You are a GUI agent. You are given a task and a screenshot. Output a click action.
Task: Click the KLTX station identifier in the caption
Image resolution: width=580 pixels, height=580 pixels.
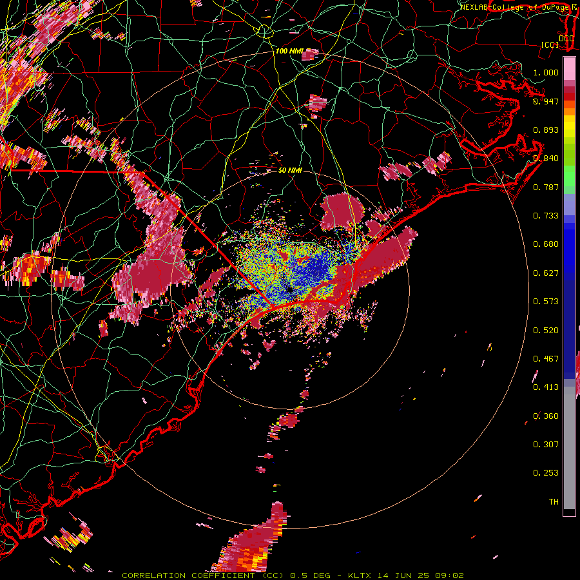pyautogui.click(x=360, y=575)
